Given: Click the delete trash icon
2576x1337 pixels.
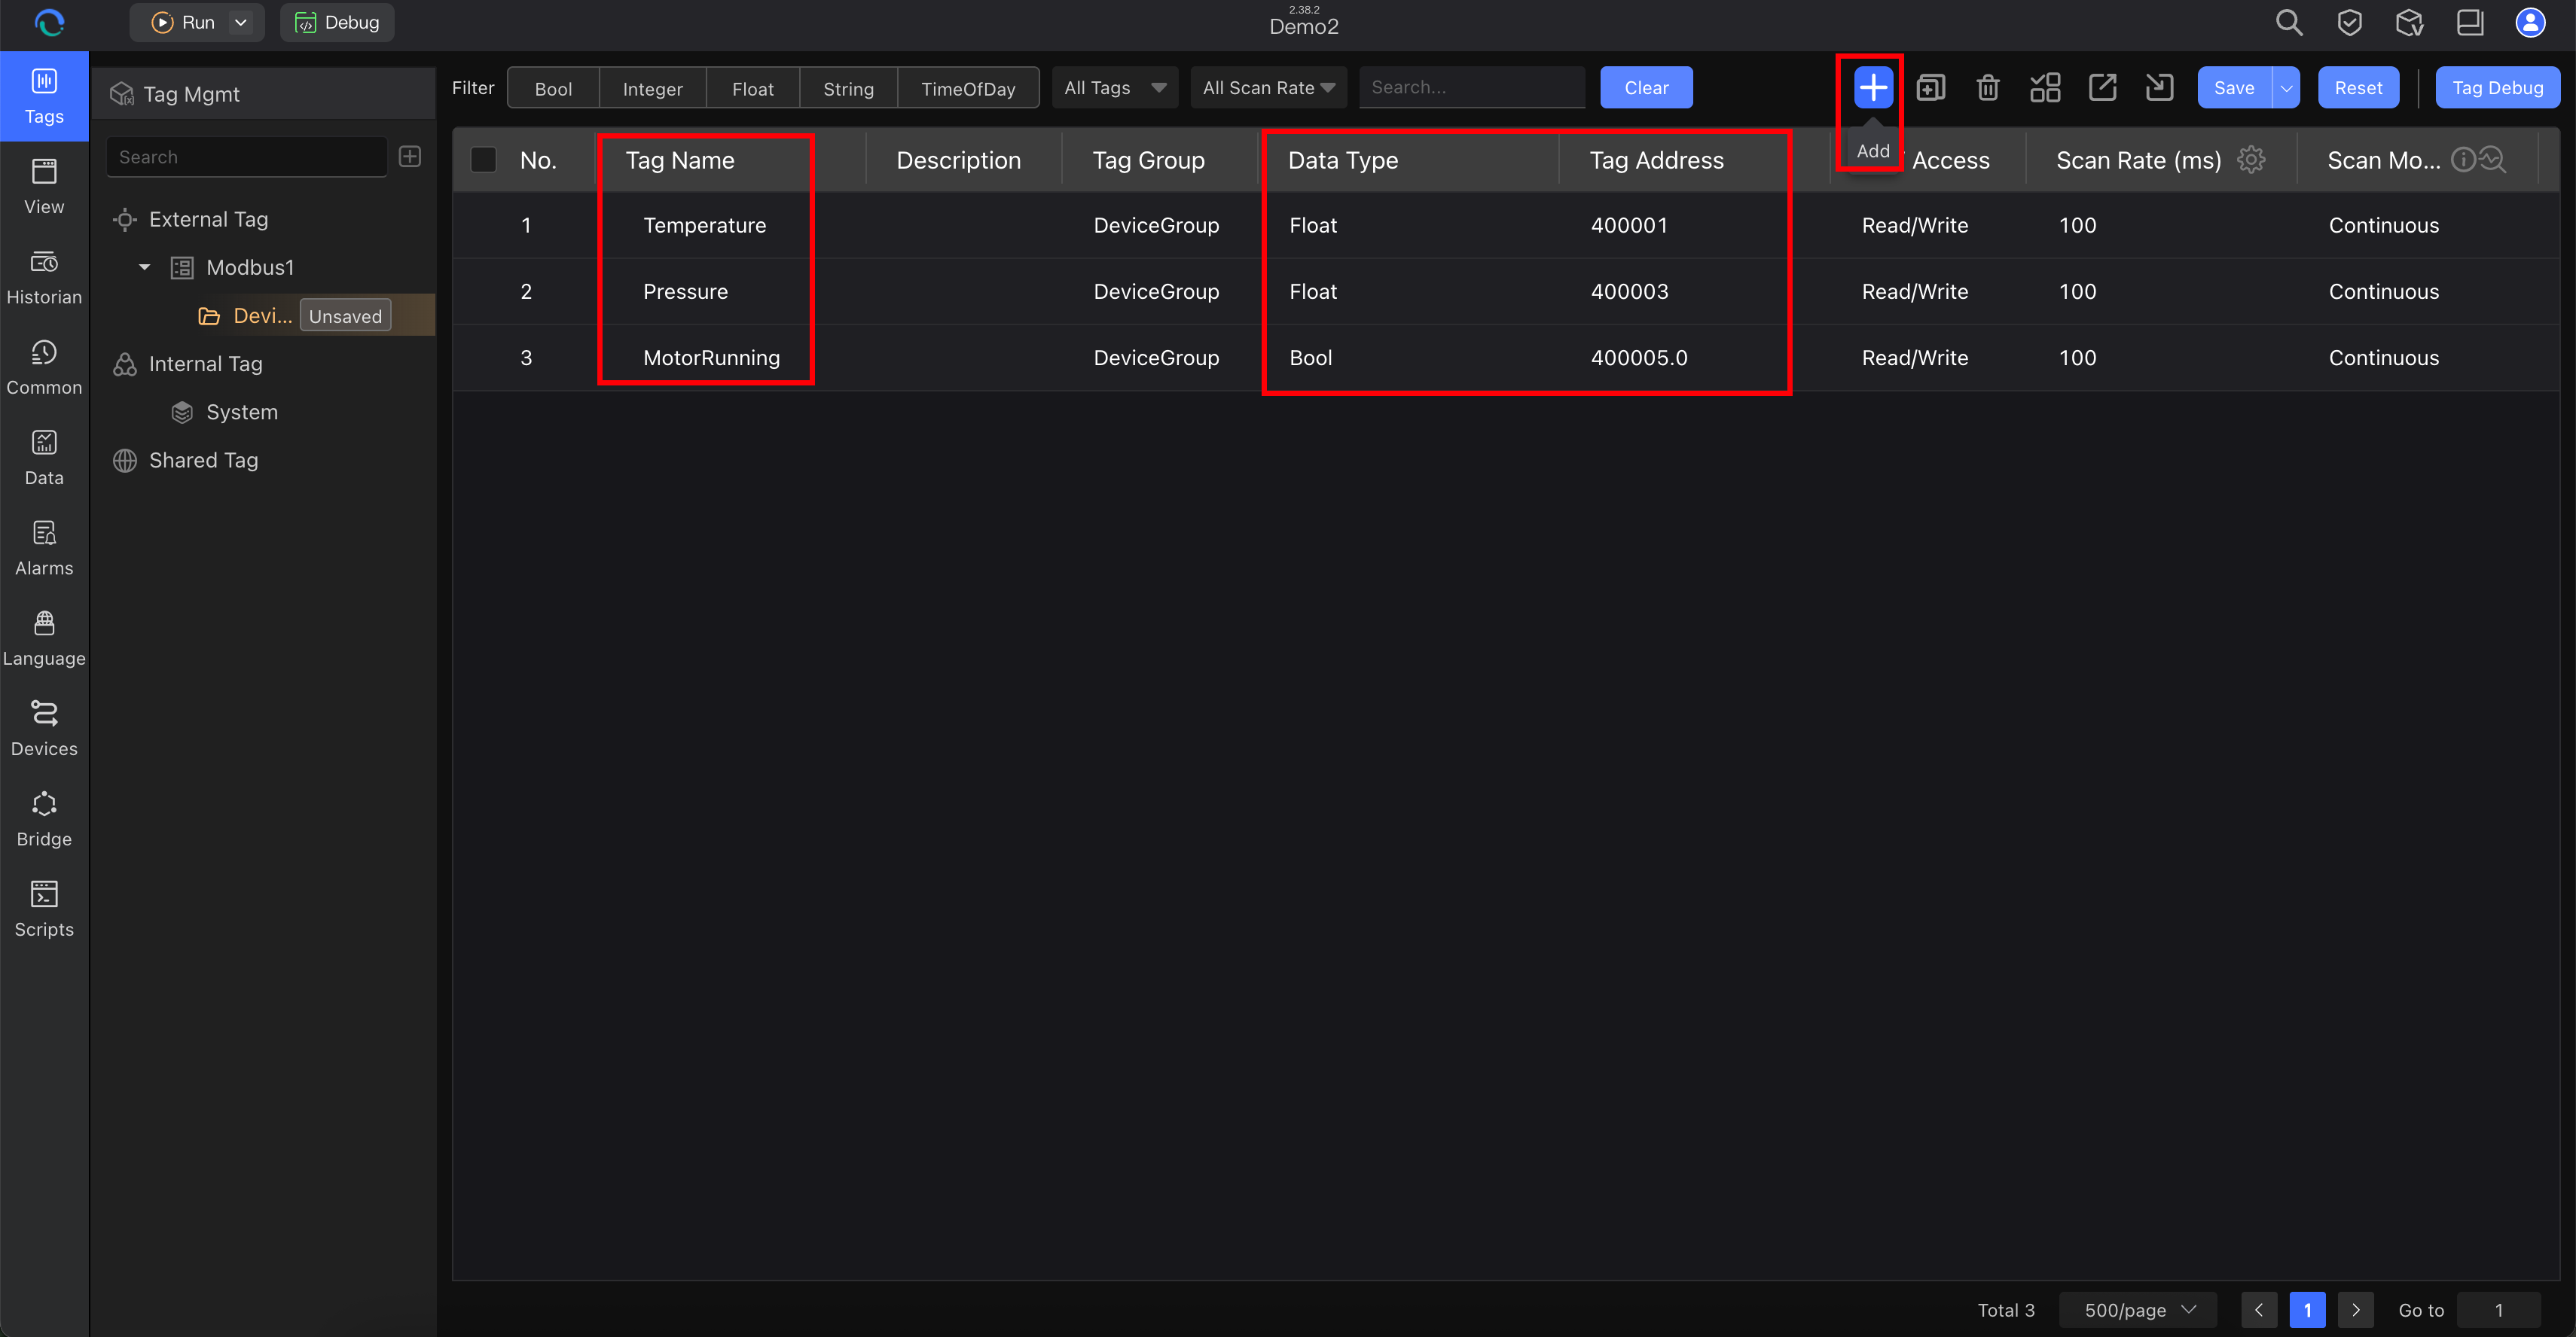Looking at the screenshot, I should tap(1987, 88).
